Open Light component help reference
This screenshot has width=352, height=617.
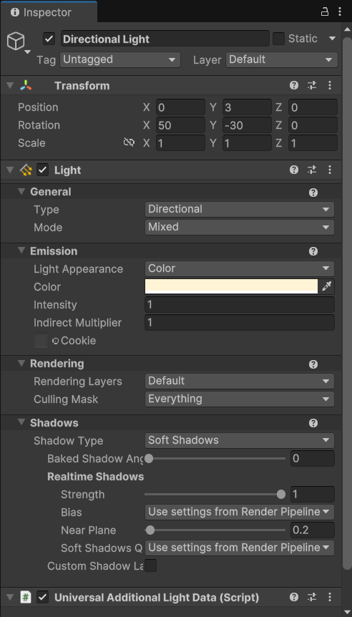[294, 170]
